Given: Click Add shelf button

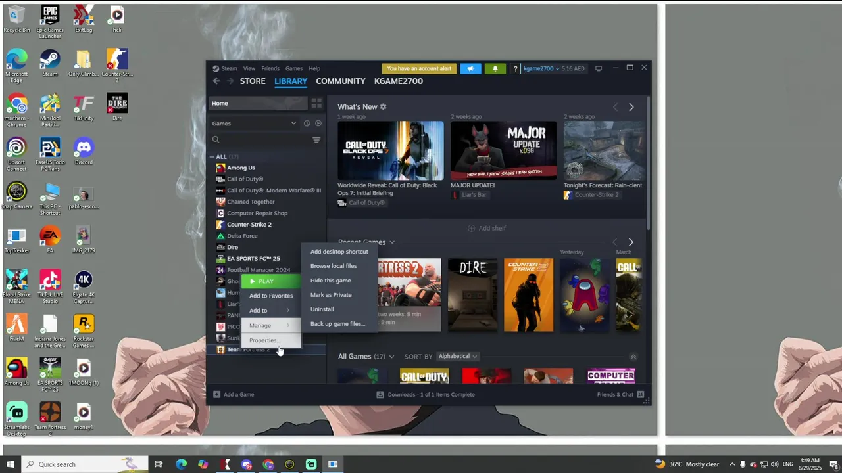Looking at the screenshot, I should (487, 228).
